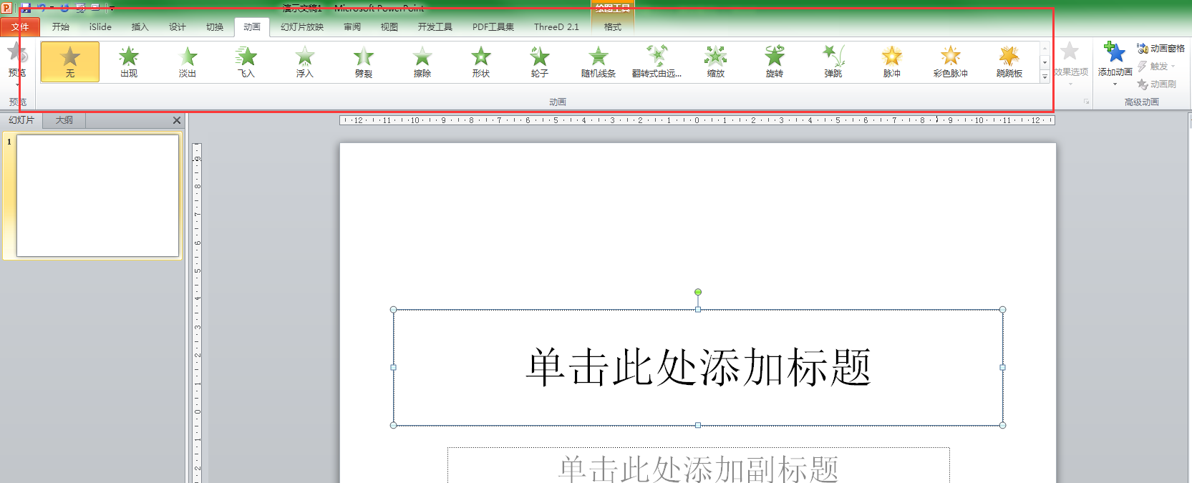The width and height of the screenshot is (1192, 483).
Task: Switch to the ThreeD 2.1 tab
Action: click(556, 27)
